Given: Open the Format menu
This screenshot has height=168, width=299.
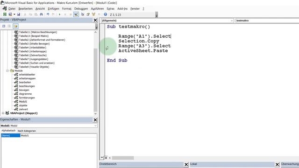Looking at the screenshot, I should click(x=66, y=9).
